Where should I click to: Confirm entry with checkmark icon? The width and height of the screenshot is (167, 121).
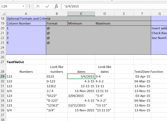click(47, 6)
